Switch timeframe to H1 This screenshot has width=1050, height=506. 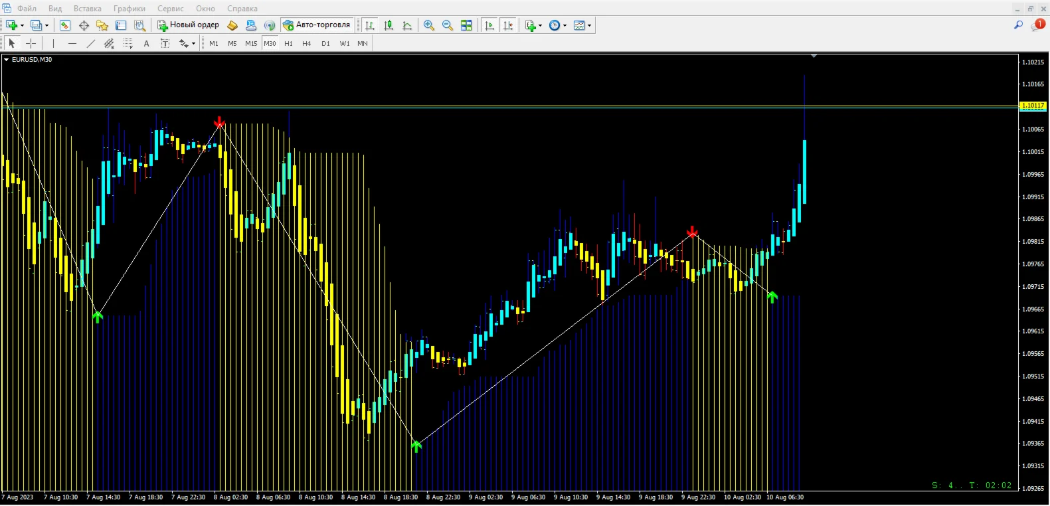tap(288, 43)
